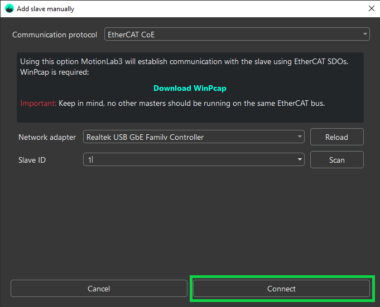380x307 pixels.
Task: Open the Download WinPcap link
Action: 190,88
